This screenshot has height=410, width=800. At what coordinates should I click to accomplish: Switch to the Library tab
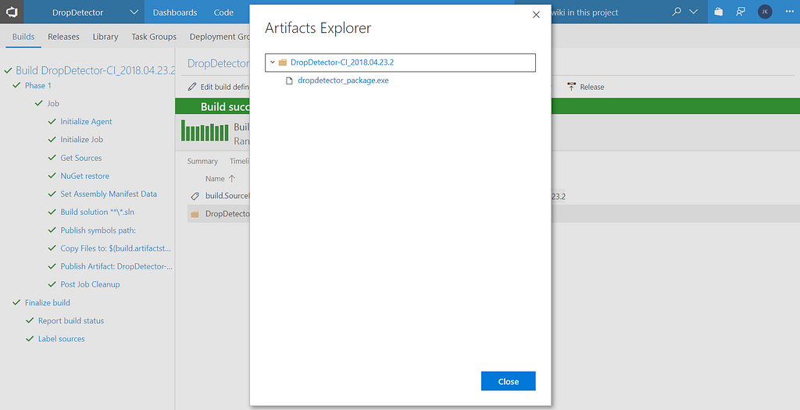(105, 37)
